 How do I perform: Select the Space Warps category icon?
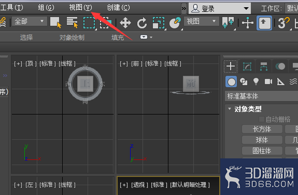point(293,82)
